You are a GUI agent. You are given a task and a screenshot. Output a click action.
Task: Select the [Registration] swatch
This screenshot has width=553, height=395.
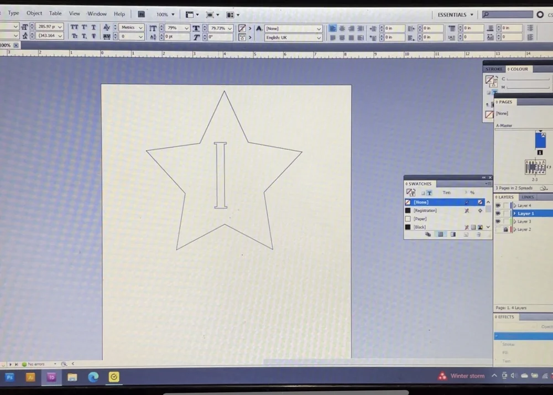(445, 211)
